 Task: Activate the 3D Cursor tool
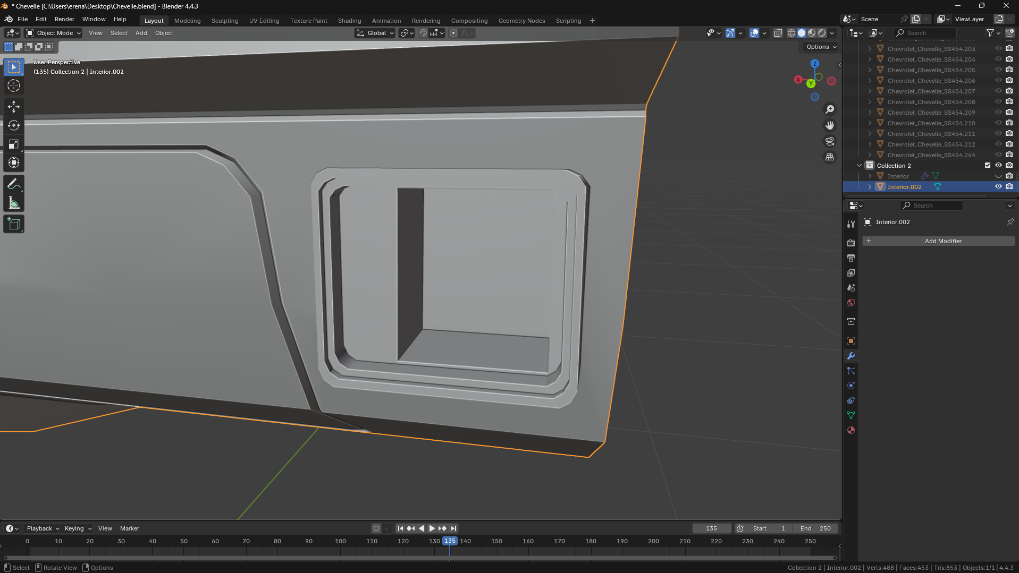click(x=14, y=85)
